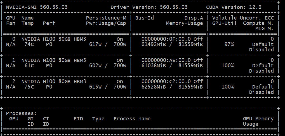
Task: Select the Driver Version: 560.35.03 text
Action: pyautogui.click(x=149, y=7)
